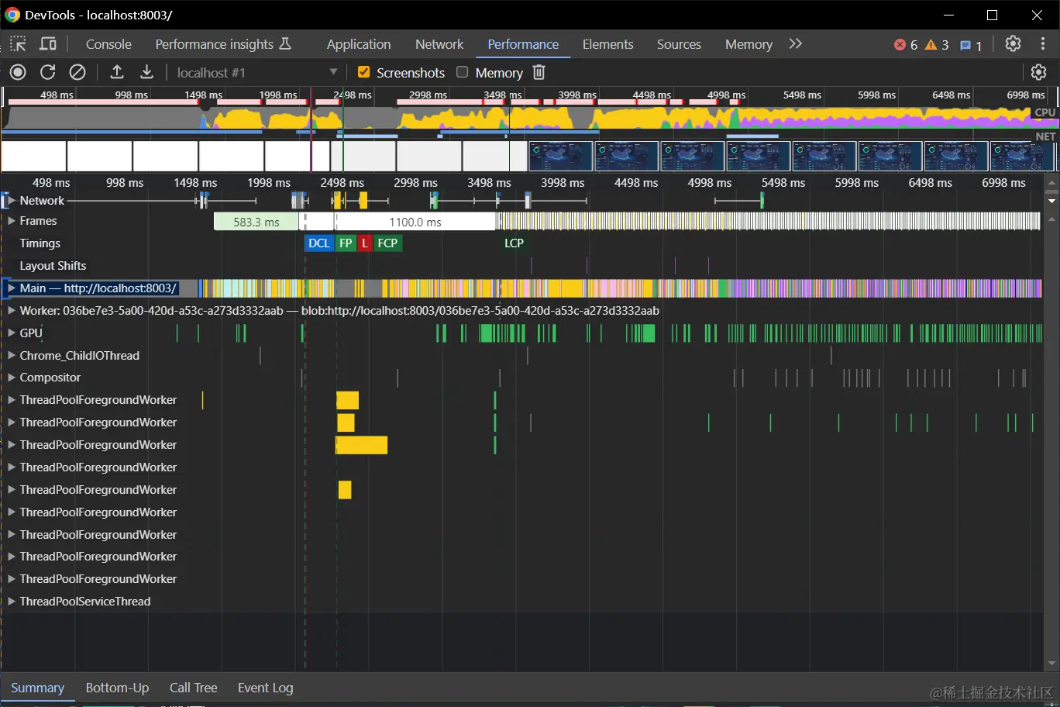The height and width of the screenshot is (707, 1060).
Task: Expand the Compositor track
Action: click(12, 378)
